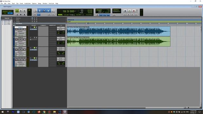
Task: Open the output selector of mono 2 track
Action: 61,40
